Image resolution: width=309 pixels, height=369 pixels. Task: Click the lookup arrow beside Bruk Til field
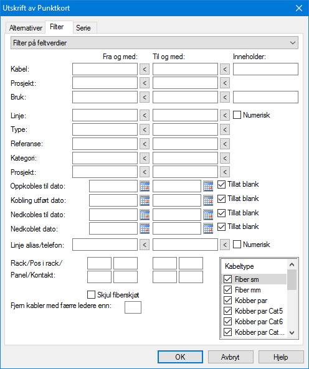[225, 97]
